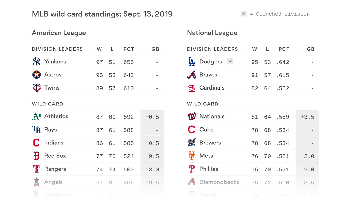Click the Astros team logo
This screenshot has height=197, width=351.
tap(36, 75)
